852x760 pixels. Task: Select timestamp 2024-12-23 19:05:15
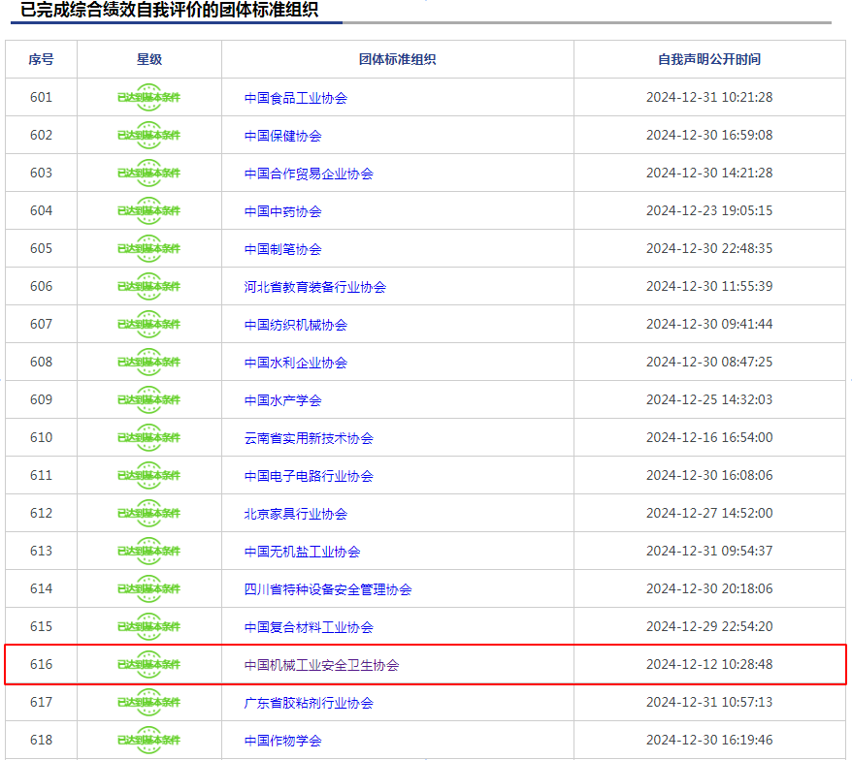click(x=709, y=210)
